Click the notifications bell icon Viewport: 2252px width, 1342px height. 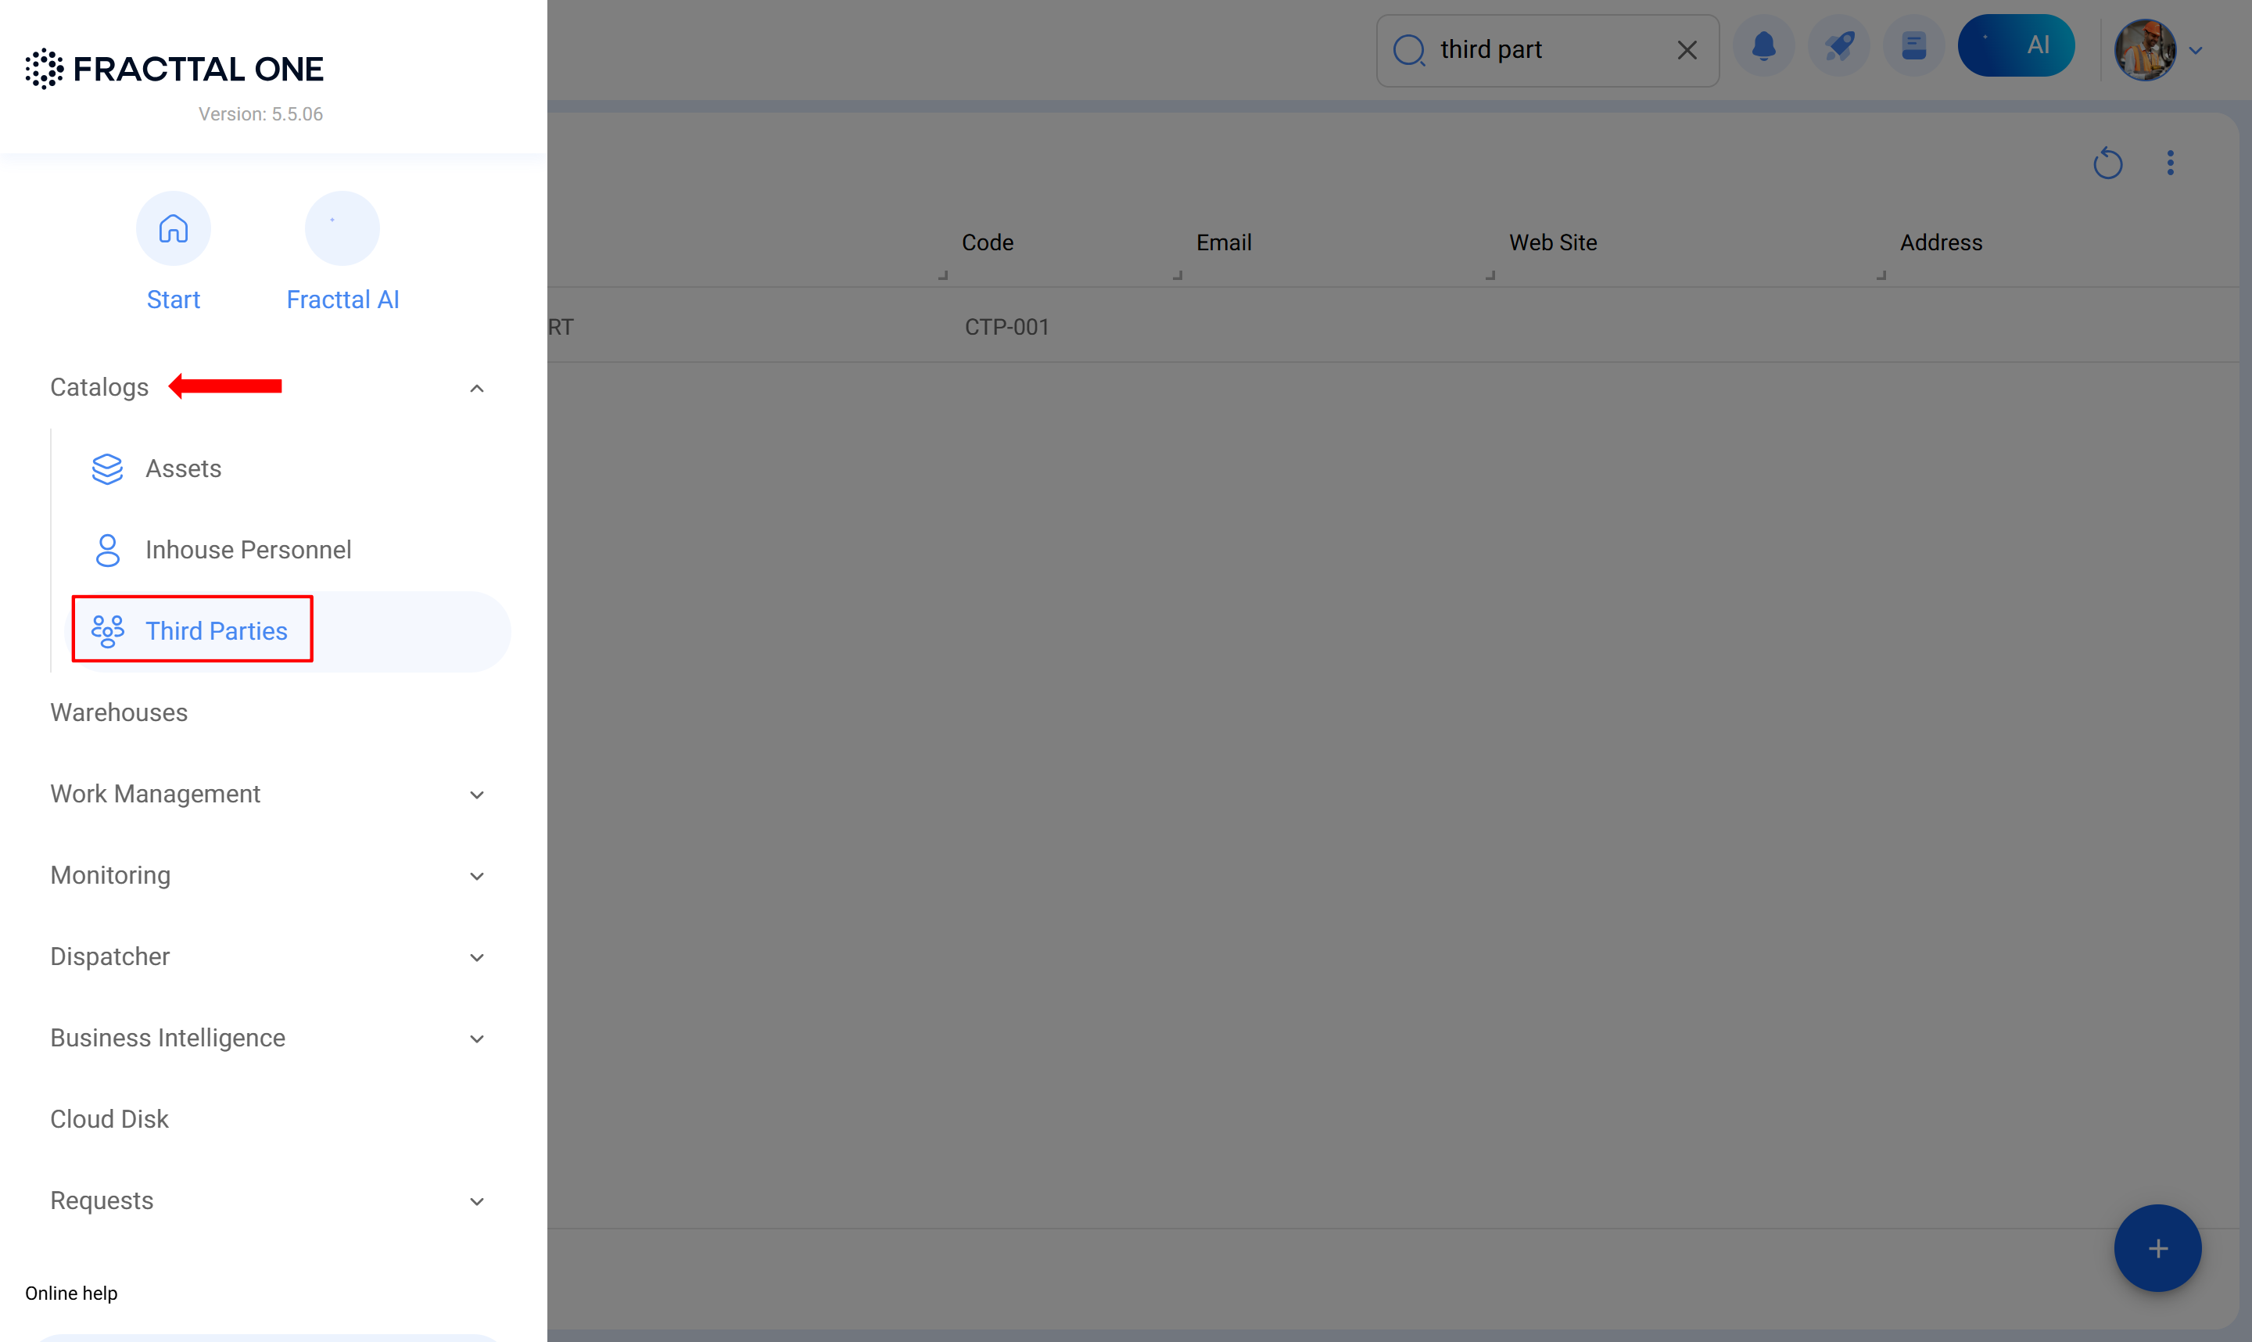pyautogui.click(x=1763, y=46)
